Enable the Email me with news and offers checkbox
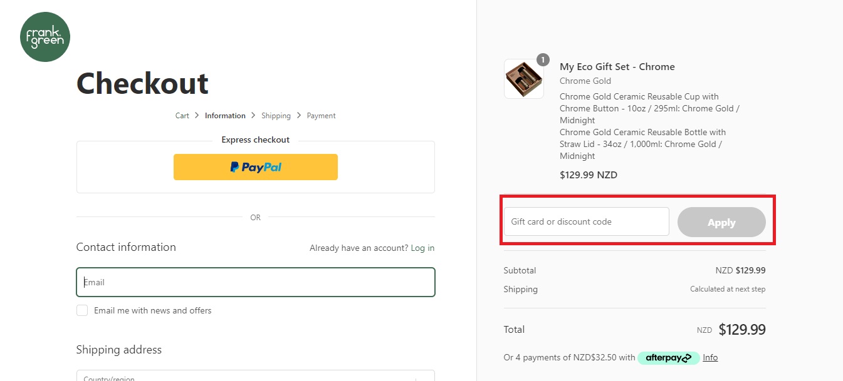Viewport: 843px width, 381px height. point(82,310)
